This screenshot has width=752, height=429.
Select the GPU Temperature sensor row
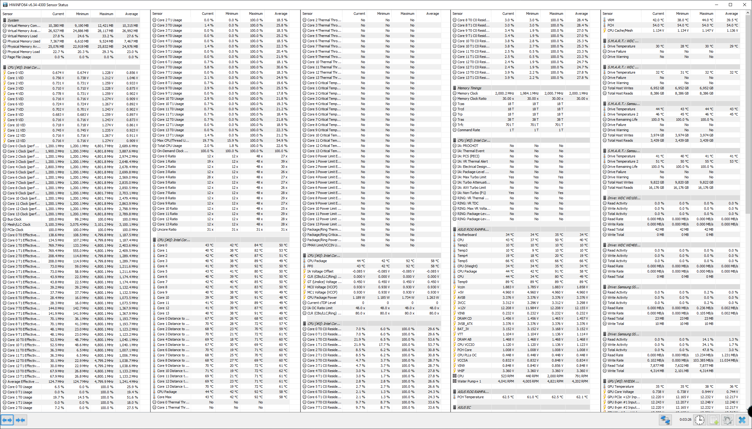point(620,387)
